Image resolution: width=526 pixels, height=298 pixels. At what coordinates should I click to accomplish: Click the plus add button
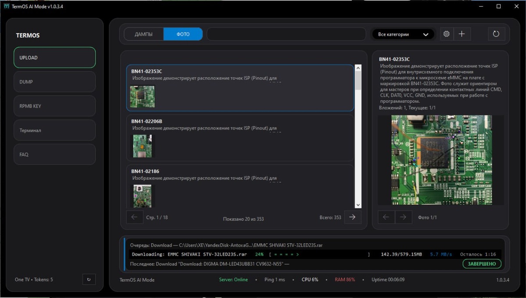point(462,34)
